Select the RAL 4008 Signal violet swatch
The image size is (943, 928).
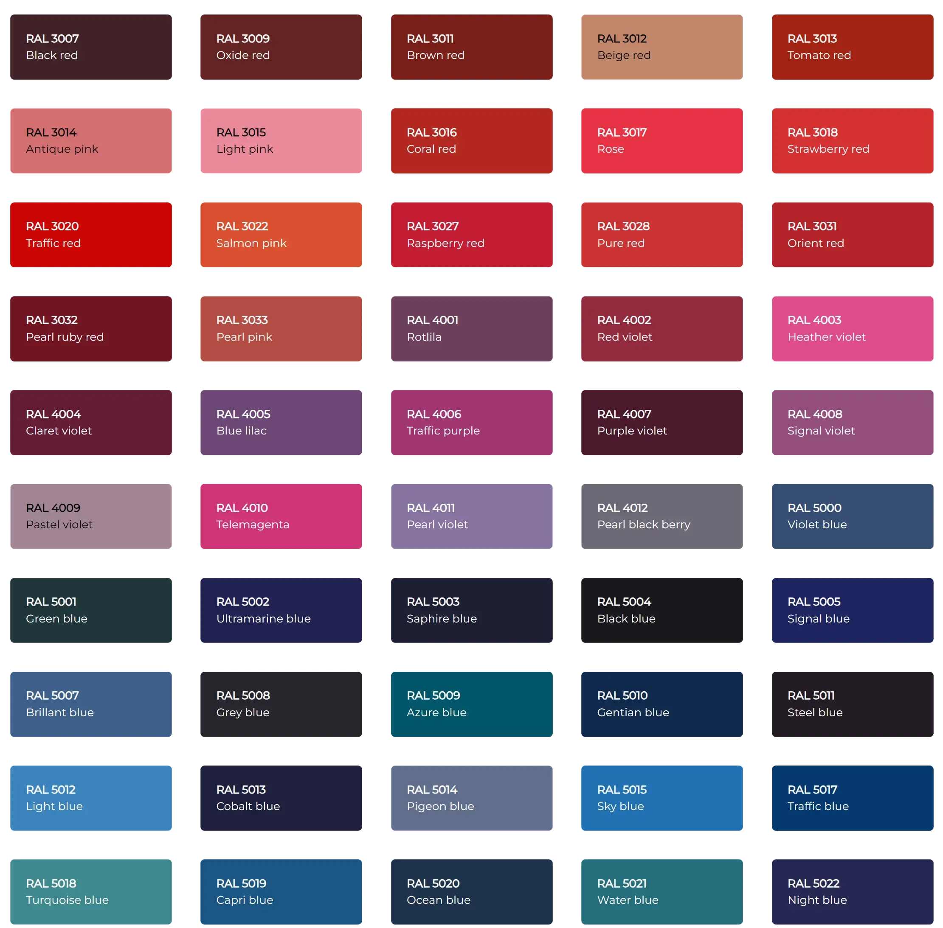(852, 423)
